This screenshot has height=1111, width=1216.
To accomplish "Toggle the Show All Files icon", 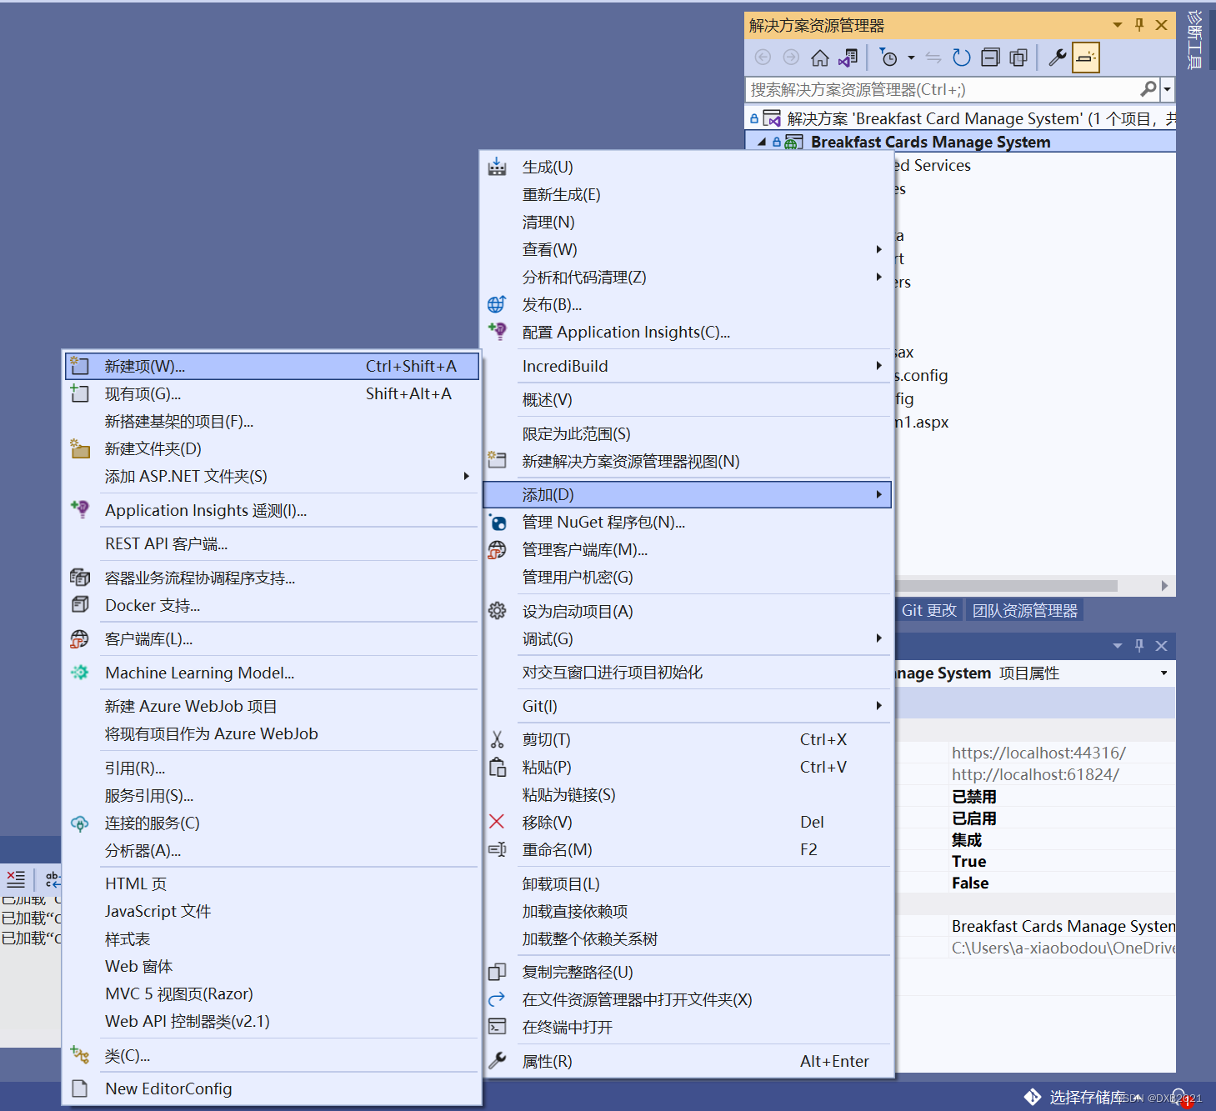I will pyautogui.click(x=1018, y=57).
